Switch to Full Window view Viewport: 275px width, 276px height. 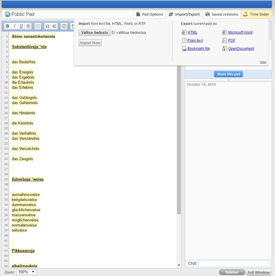(x=258, y=272)
